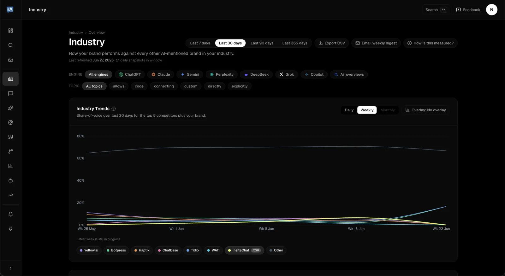505x276 pixels.
Task: Open the git branch icon in sidebar
Action: tap(10, 151)
